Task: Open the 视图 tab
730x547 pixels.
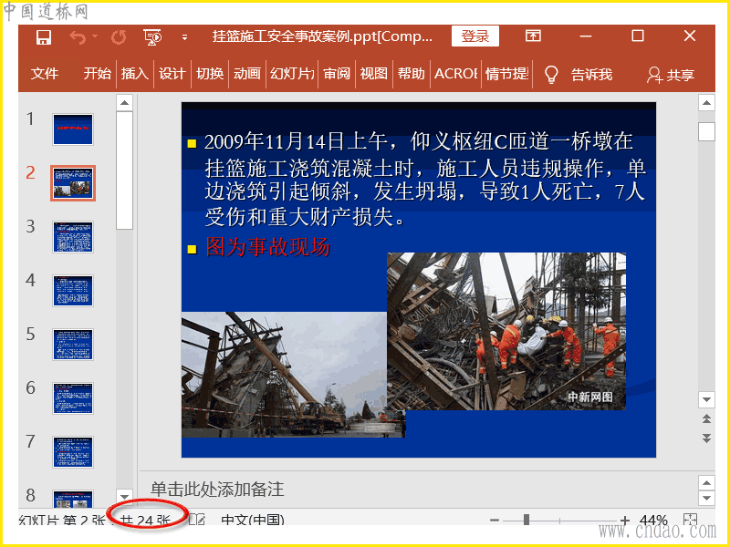Action: [x=374, y=74]
